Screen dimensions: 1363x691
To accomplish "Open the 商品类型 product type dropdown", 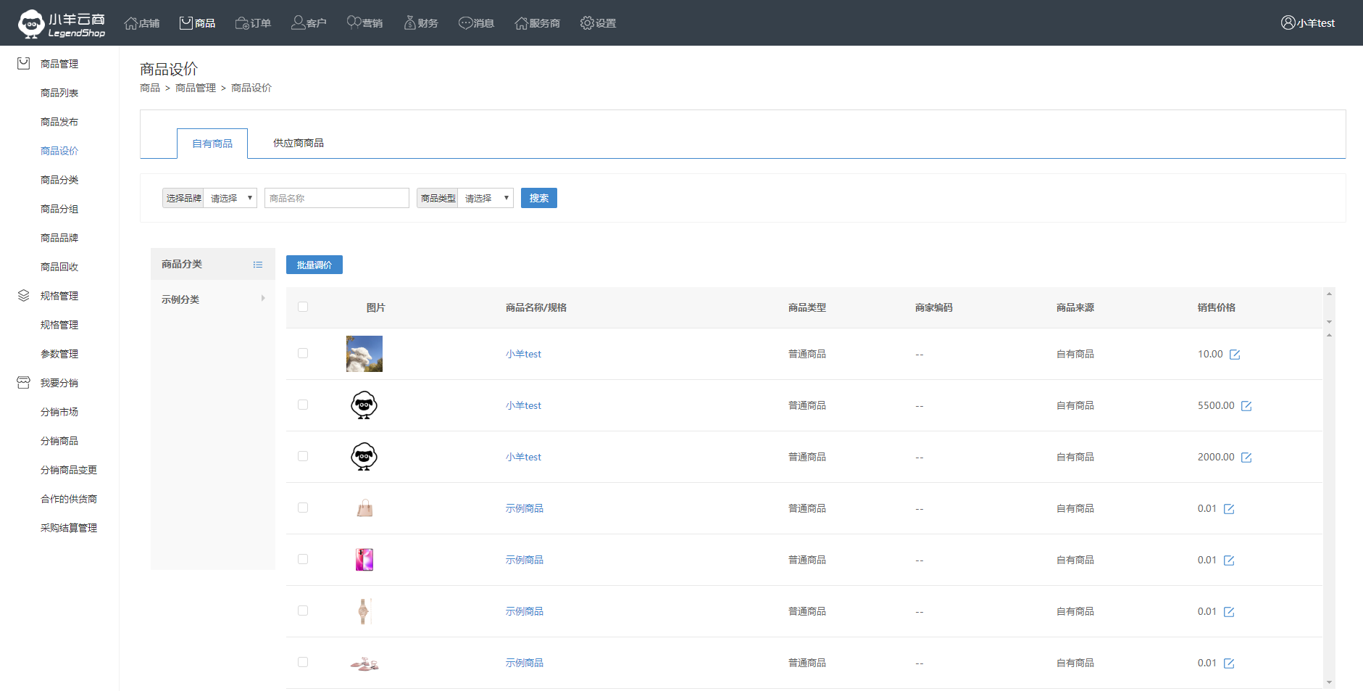I will click(485, 198).
